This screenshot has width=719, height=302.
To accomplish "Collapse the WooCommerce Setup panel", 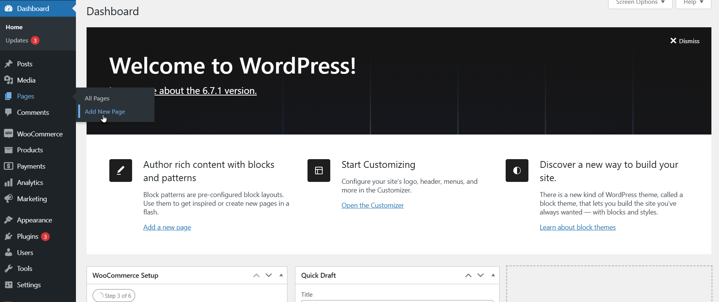I will (x=281, y=275).
